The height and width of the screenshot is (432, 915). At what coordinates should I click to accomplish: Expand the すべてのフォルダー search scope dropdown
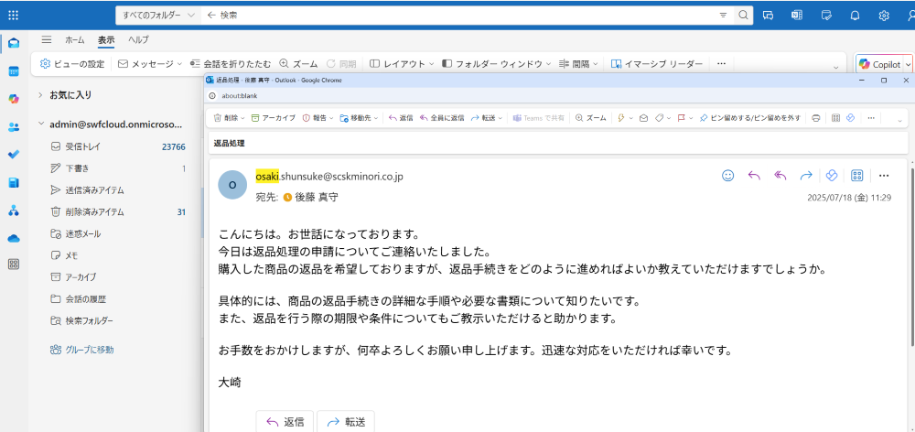pyautogui.click(x=158, y=15)
